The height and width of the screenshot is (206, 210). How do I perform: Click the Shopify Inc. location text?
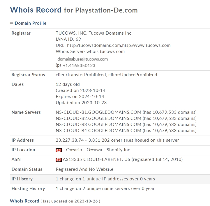point(119,150)
